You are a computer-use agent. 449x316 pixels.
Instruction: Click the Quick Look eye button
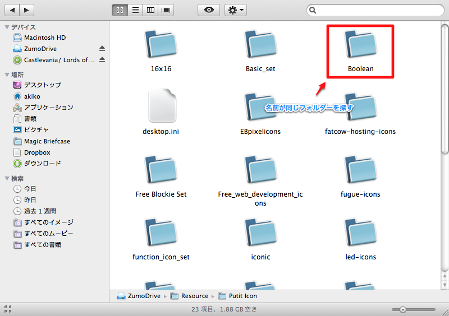point(209,10)
